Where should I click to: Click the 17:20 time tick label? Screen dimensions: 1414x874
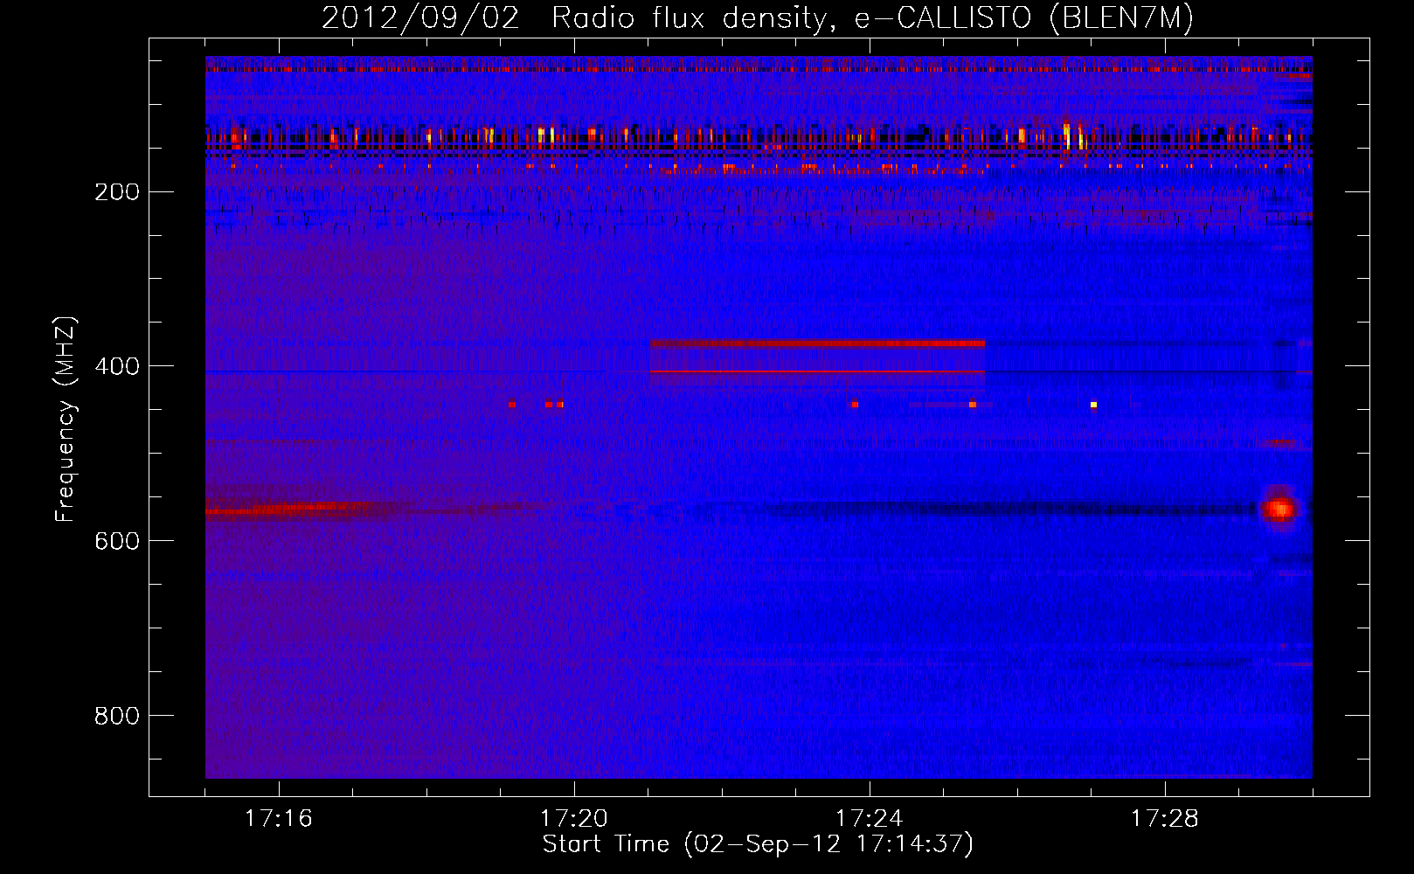click(x=574, y=819)
